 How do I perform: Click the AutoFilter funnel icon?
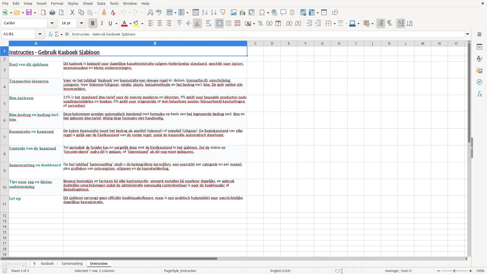[x=223, y=13]
